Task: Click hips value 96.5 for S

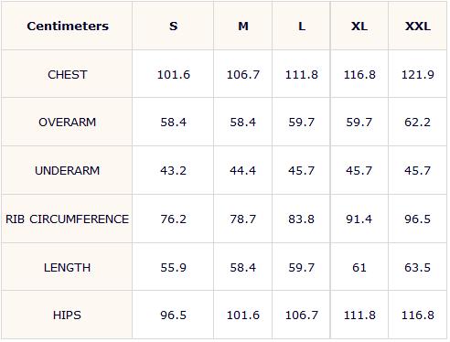Action: (173, 315)
